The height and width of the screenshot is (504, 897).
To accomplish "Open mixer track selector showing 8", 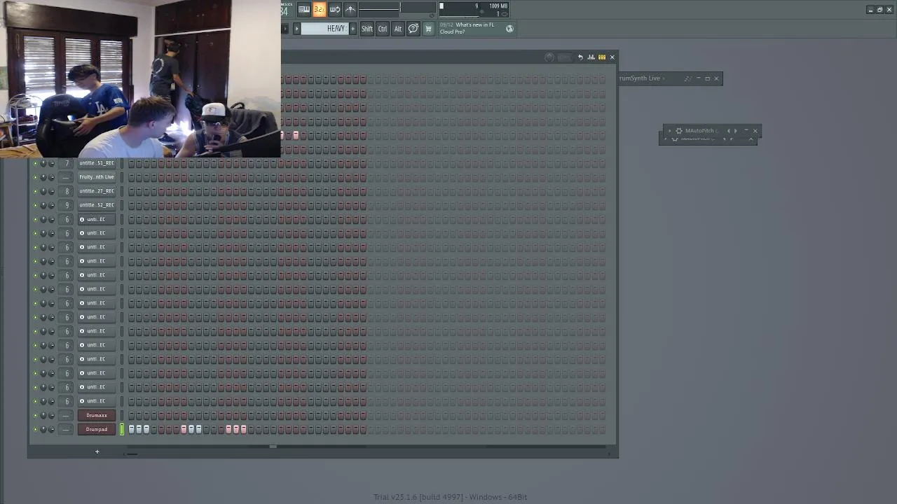I will tap(67, 191).
